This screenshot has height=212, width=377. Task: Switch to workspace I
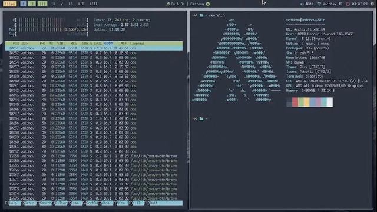(23, 4)
